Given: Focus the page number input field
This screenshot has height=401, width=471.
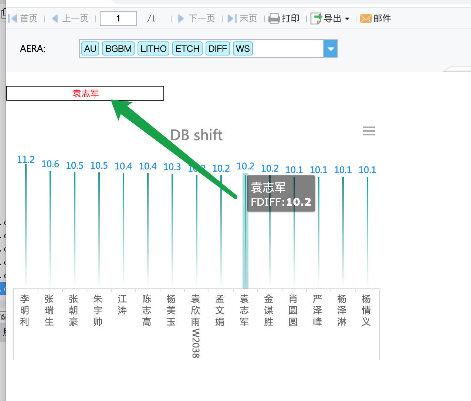Looking at the screenshot, I should tap(118, 18).
